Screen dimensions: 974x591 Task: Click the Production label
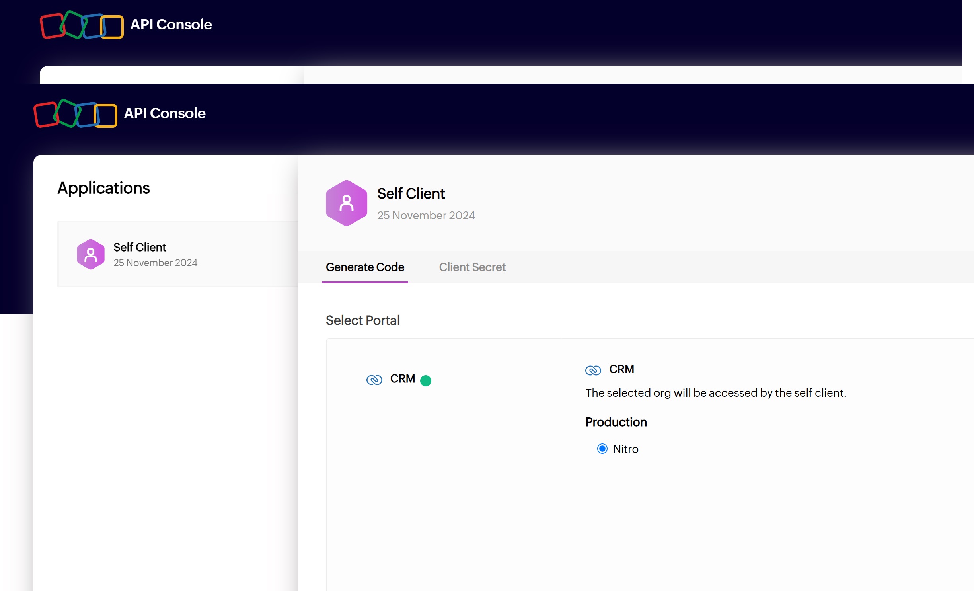pyautogui.click(x=616, y=422)
